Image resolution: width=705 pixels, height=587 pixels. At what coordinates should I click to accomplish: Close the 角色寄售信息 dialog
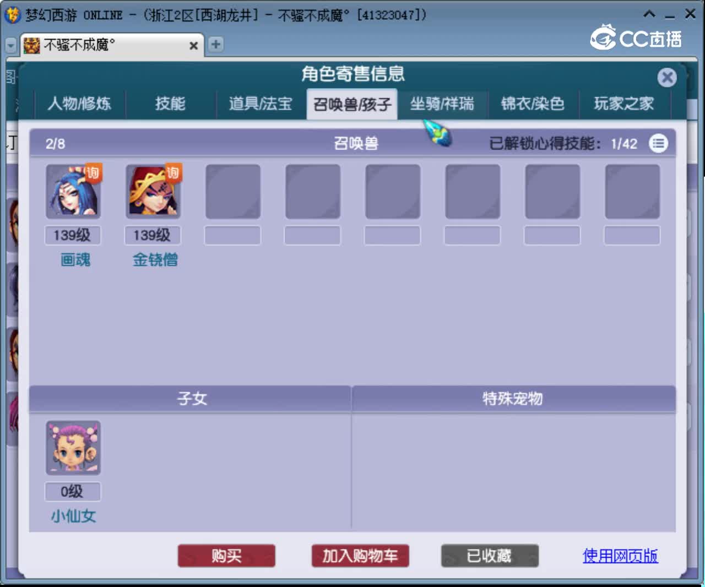click(x=667, y=77)
